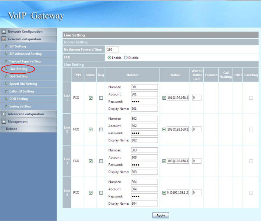Go to Payload Type Setting

(x=25, y=61)
